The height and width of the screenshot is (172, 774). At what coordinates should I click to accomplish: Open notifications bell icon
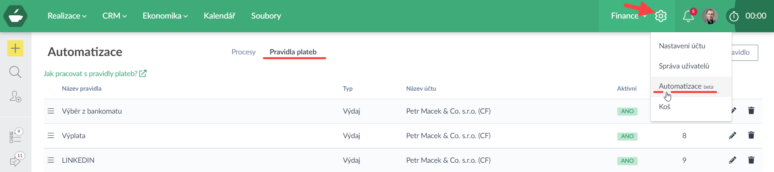(688, 16)
